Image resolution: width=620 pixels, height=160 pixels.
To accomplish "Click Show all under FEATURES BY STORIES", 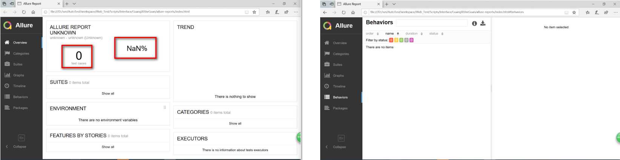I will [x=108, y=147].
